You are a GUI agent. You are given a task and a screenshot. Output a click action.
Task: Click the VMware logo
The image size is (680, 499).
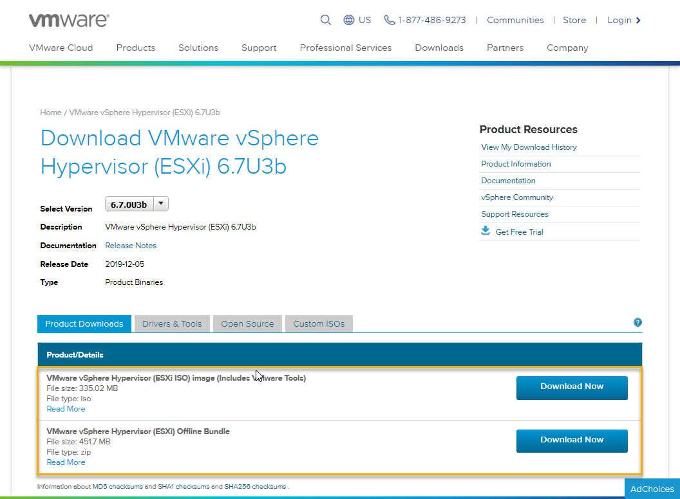[70, 20]
